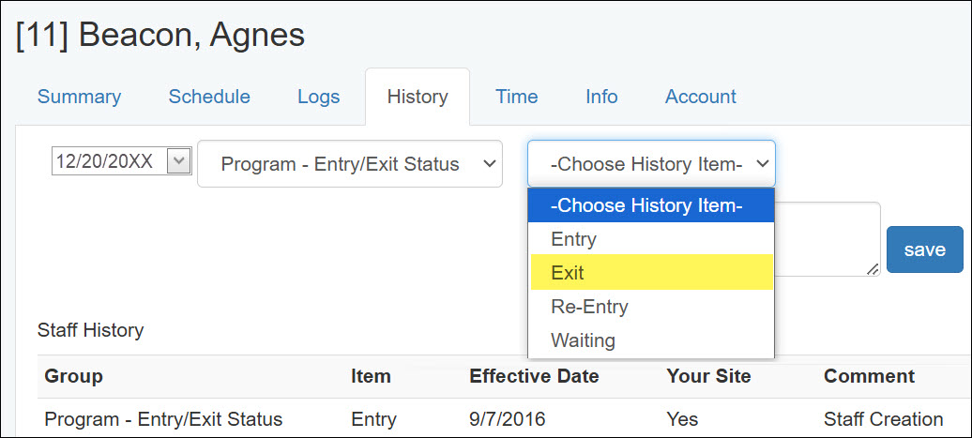Select the highlighted Exit option

click(569, 273)
